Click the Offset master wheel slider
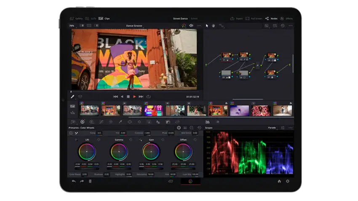Image resolution: width=358 pixels, height=201 pixels. pos(183,169)
